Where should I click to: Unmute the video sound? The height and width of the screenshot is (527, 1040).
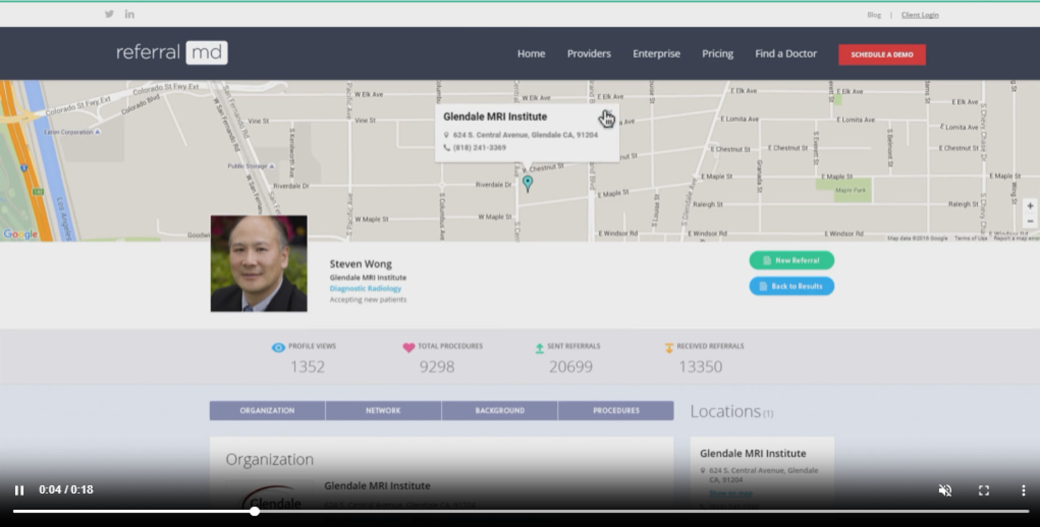pyautogui.click(x=946, y=490)
